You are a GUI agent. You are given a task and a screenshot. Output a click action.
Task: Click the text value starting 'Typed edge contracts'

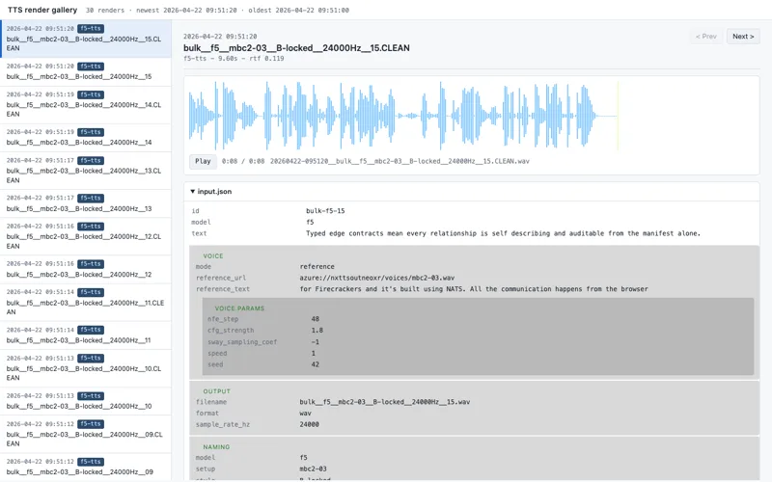[x=503, y=233]
